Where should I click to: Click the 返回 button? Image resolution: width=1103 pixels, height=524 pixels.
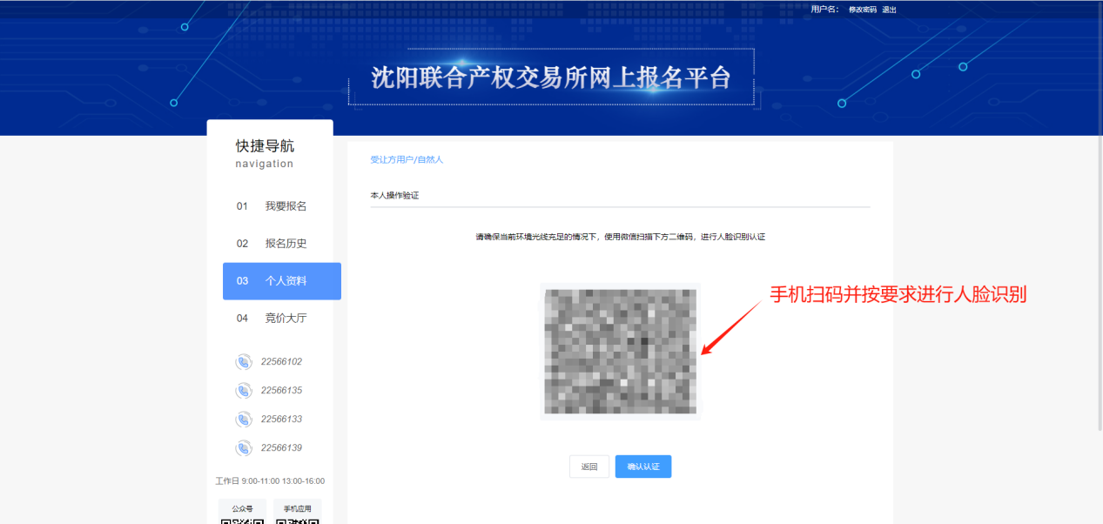click(x=589, y=467)
